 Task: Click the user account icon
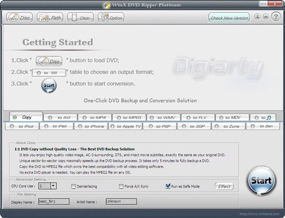point(257,17)
